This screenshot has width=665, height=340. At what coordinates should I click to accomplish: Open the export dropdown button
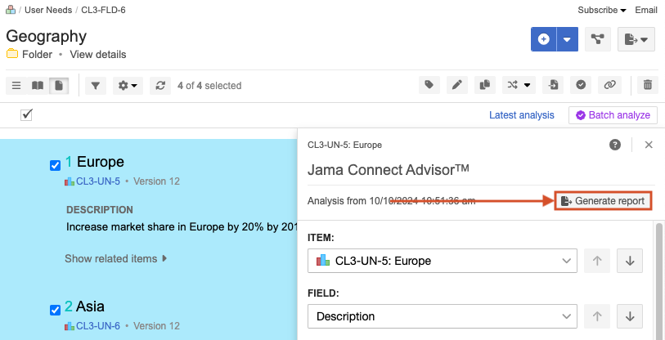(636, 39)
